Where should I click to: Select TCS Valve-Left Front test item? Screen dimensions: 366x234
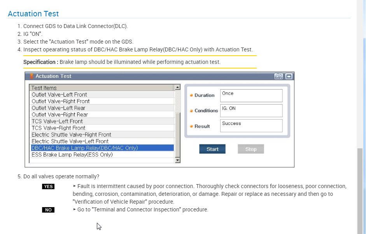point(102,121)
